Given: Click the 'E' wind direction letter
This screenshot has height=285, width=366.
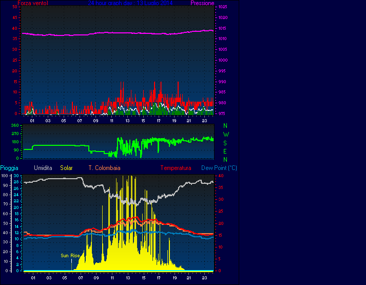Looking at the screenshot, I should [x=225, y=151].
